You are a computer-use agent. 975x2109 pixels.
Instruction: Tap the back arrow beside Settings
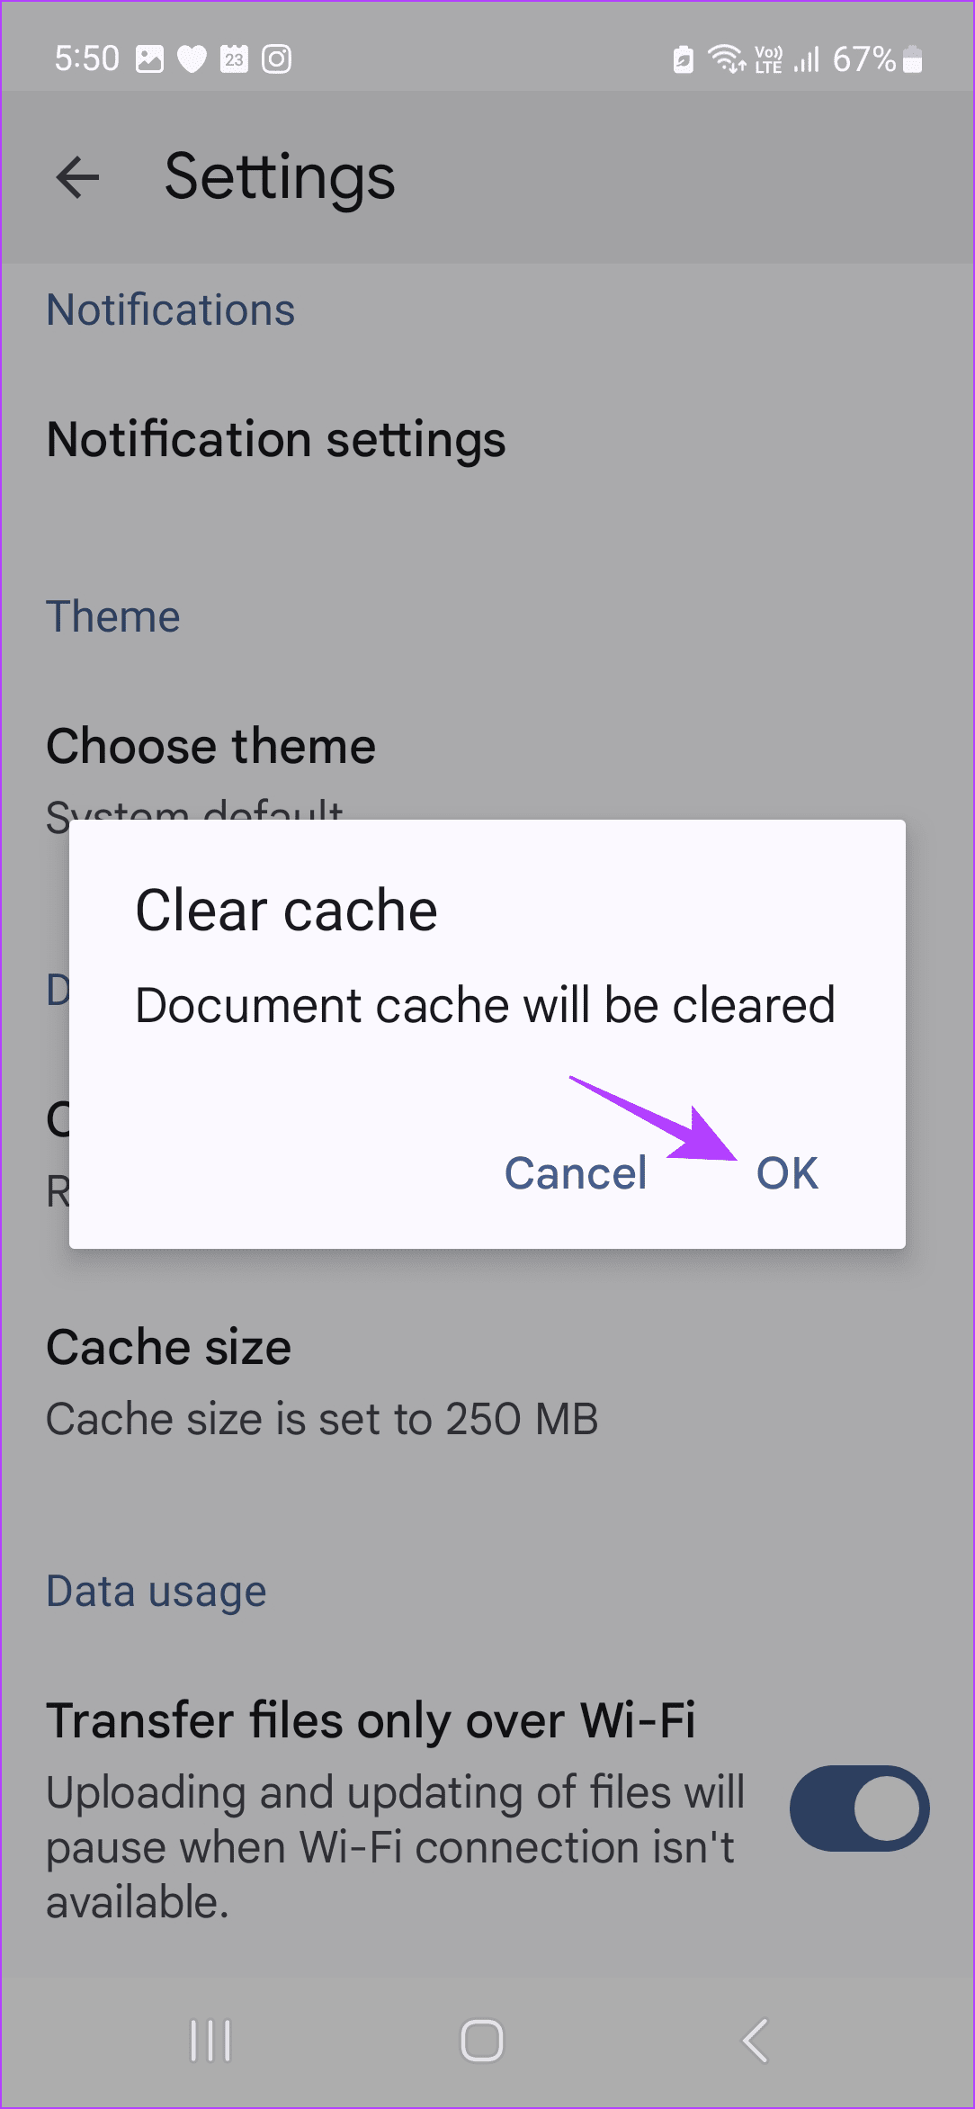77,176
